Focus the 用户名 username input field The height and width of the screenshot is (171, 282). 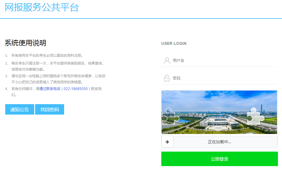[x=219, y=60]
